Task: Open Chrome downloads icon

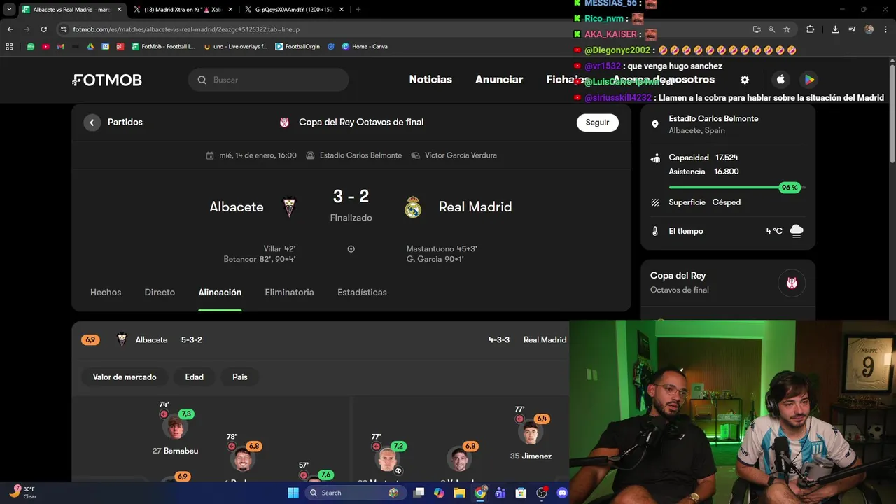Action: 835,29
